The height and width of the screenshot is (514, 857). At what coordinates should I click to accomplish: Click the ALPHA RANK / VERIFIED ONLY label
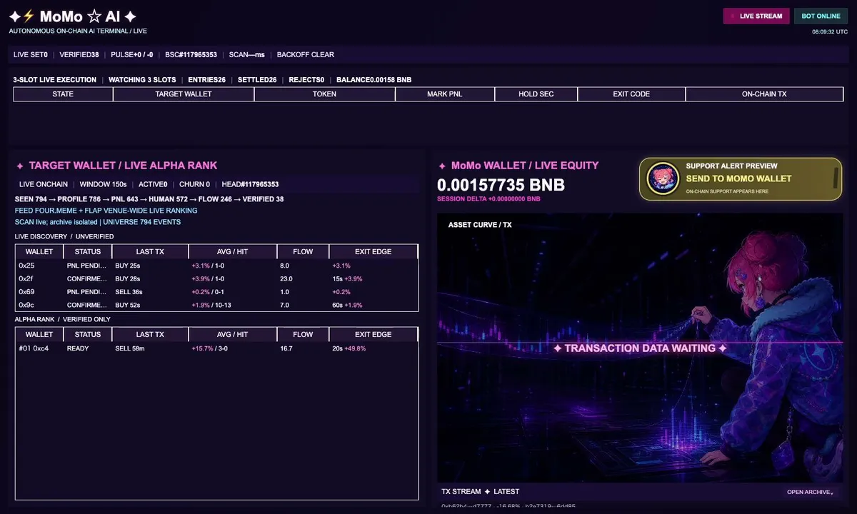pos(63,319)
